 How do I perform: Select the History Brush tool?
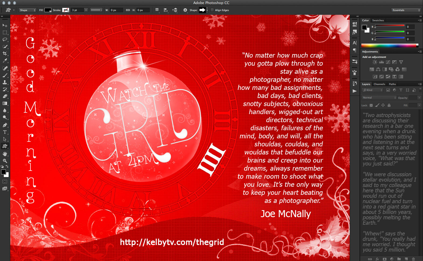(x=5, y=89)
